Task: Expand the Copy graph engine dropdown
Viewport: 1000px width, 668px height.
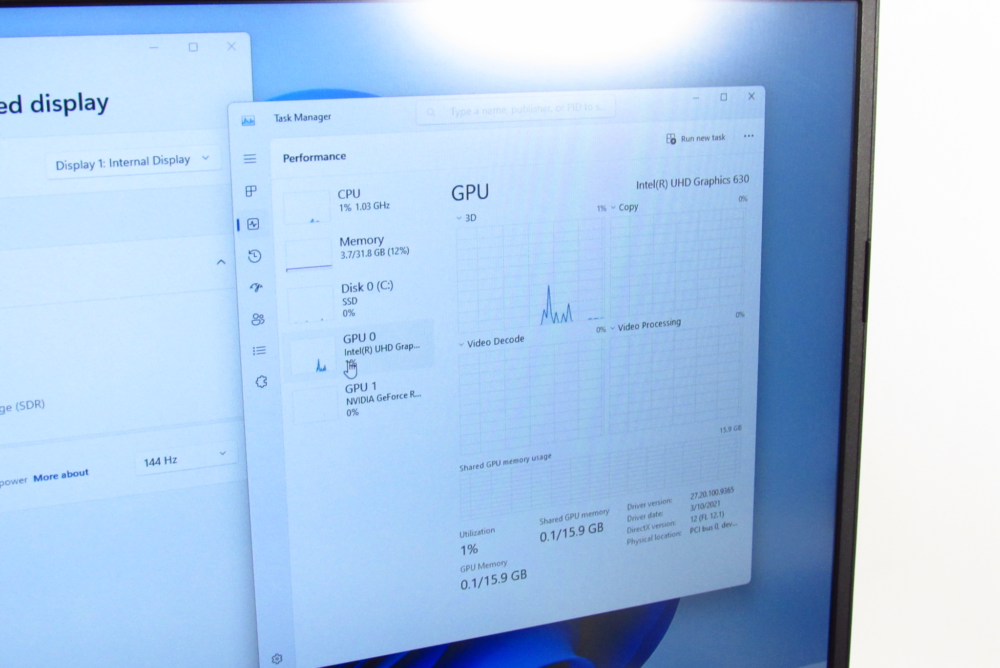Action: coord(624,208)
